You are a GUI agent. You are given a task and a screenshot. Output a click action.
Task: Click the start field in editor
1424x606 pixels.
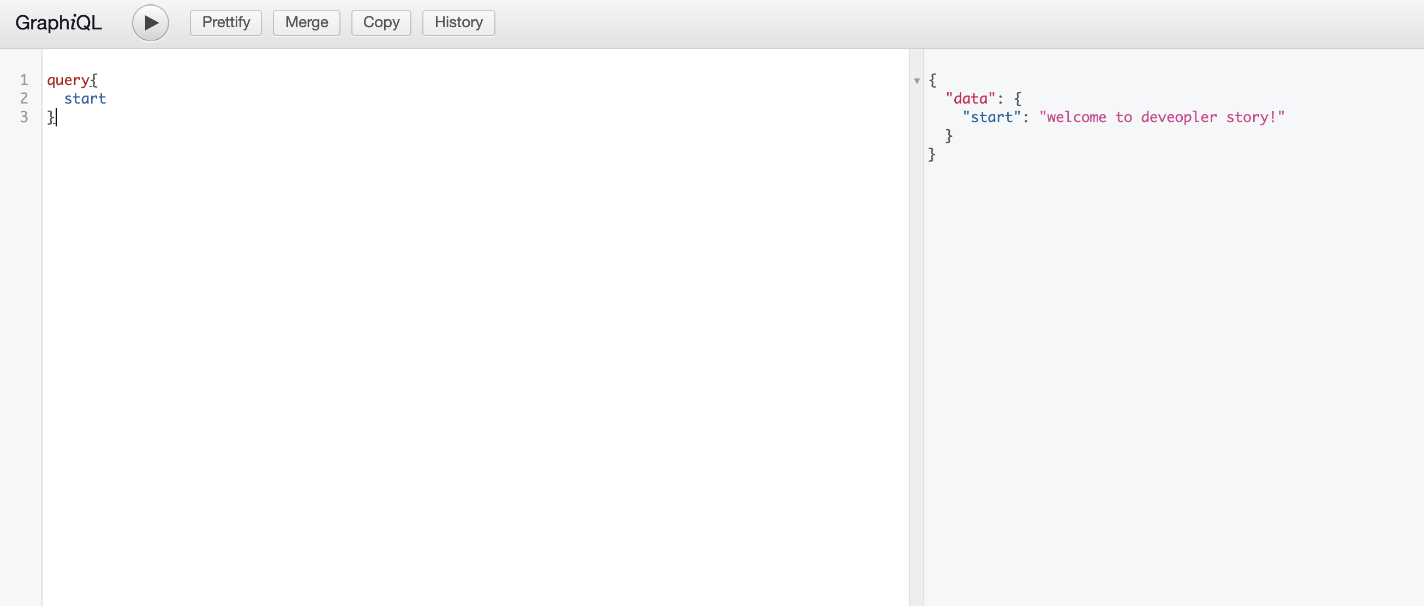point(85,99)
